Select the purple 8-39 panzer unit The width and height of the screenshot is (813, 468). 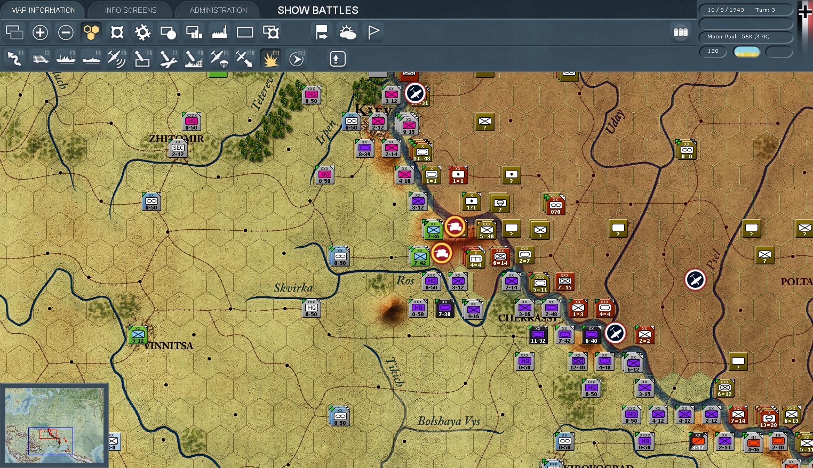[365, 149]
